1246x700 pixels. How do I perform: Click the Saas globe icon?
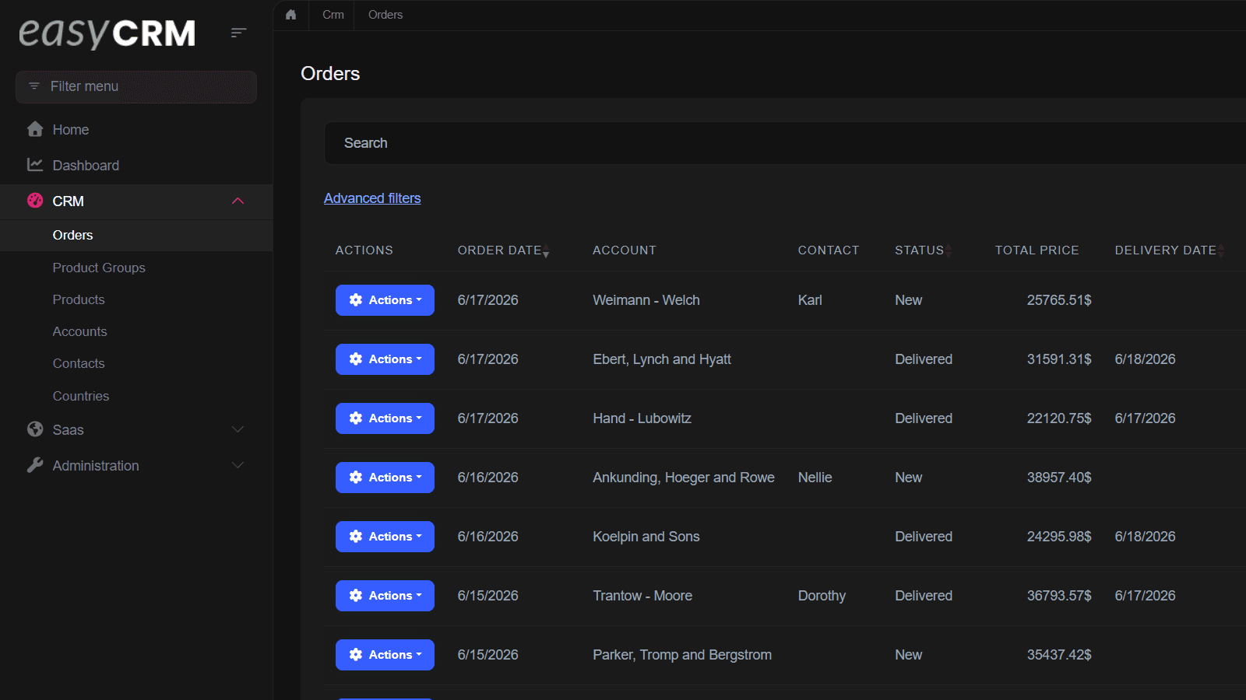(35, 429)
